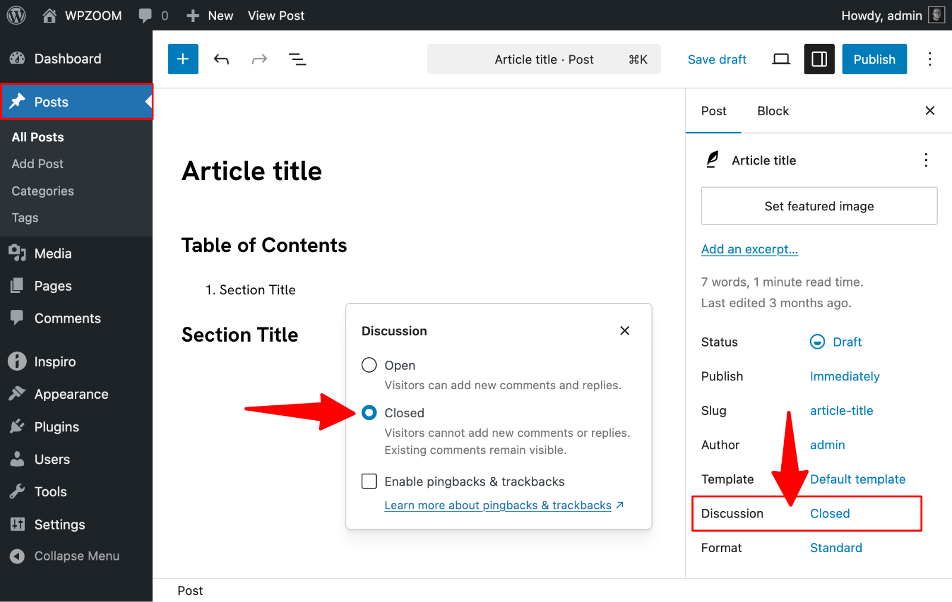This screenshot has width=952, height=602.
Task: Click the Publish button
Action: (874, 59)
